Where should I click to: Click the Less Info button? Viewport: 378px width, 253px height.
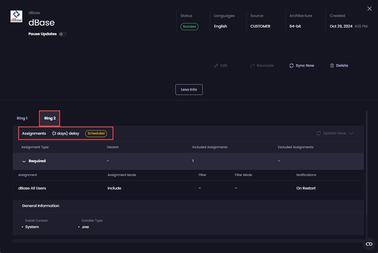click(x=189, y=89)
